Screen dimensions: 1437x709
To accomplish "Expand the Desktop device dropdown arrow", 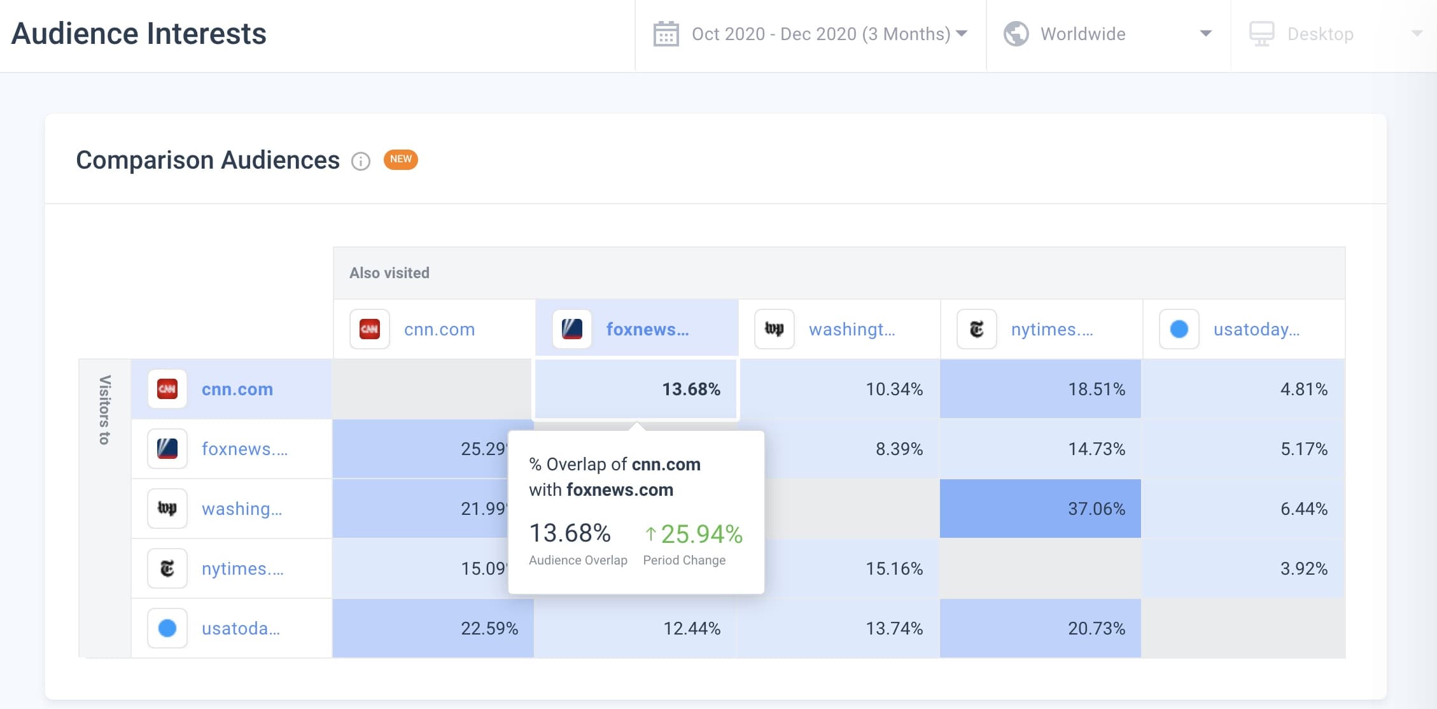I will pos(1417,34).
